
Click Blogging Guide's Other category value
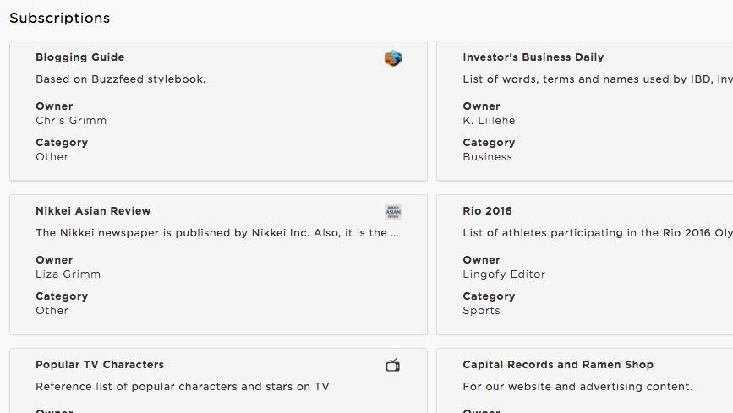point(52,157)
